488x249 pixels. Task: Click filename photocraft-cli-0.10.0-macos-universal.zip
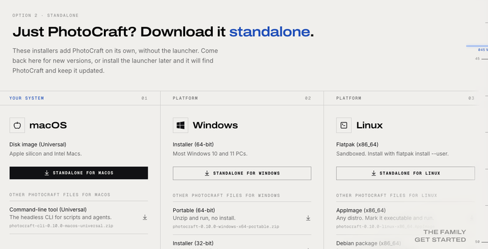pyautogui.click(x=61, y=226)
